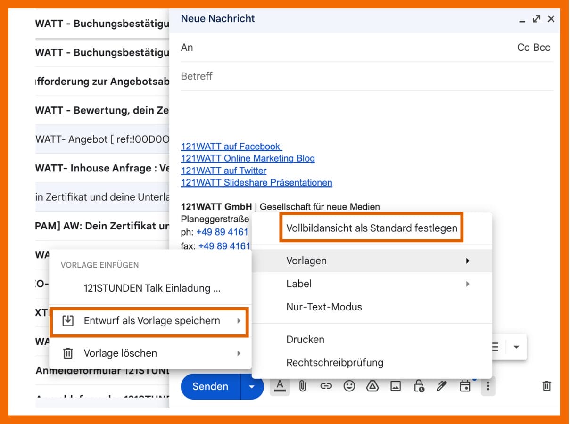Click the attach files paperclip icon
This screenshot has height=424, width=570.
click(303, 386)
